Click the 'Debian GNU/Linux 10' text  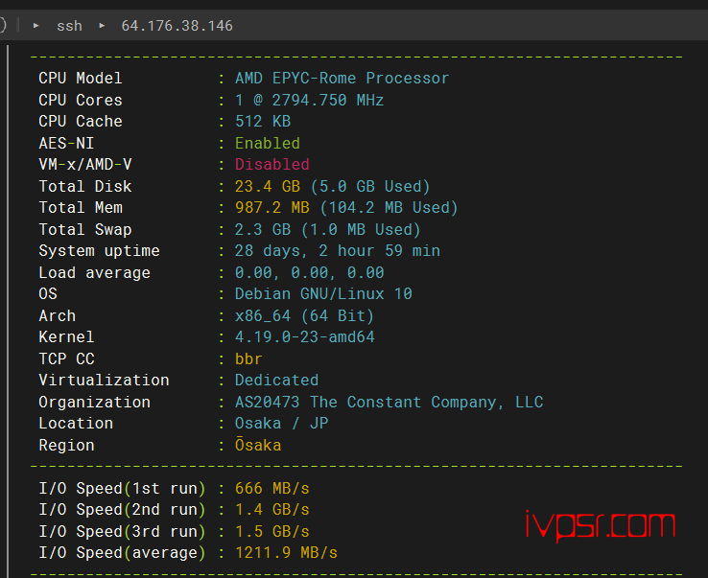tap(323, 293)
